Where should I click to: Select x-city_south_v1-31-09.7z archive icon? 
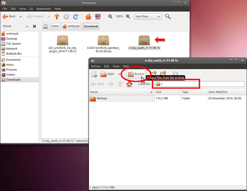point(144,40)
